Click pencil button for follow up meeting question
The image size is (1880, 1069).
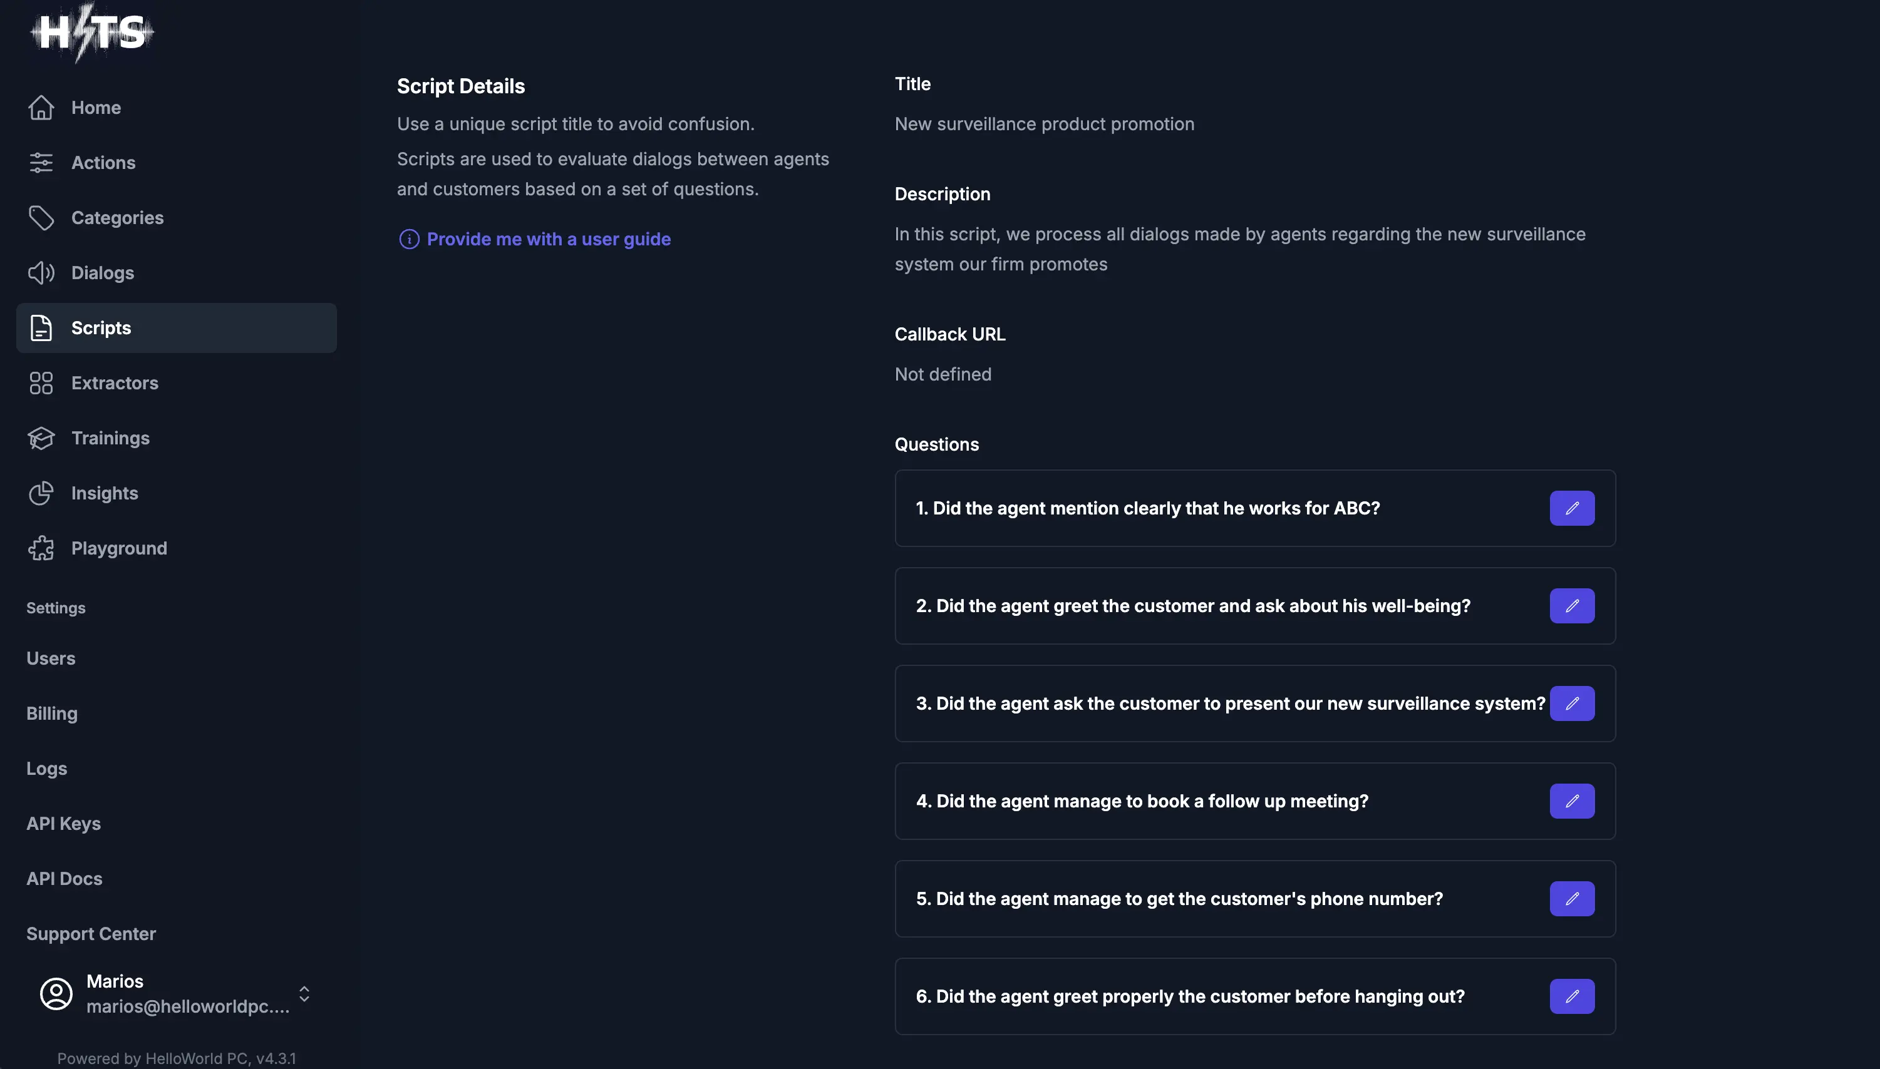1571,801
